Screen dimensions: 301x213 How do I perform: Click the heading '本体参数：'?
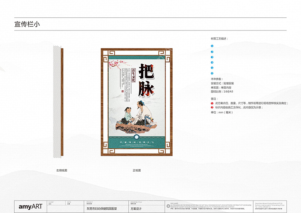click(x=217, y=79)
